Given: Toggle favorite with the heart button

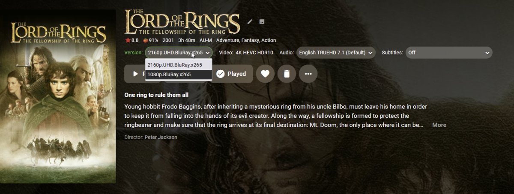Looking at the screenshot, I should click(x=265, y=74).
